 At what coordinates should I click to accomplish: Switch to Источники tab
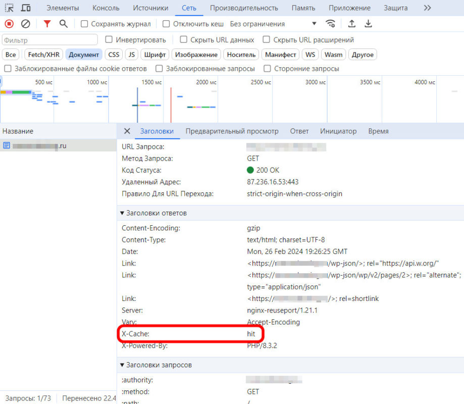coord(150,8)
